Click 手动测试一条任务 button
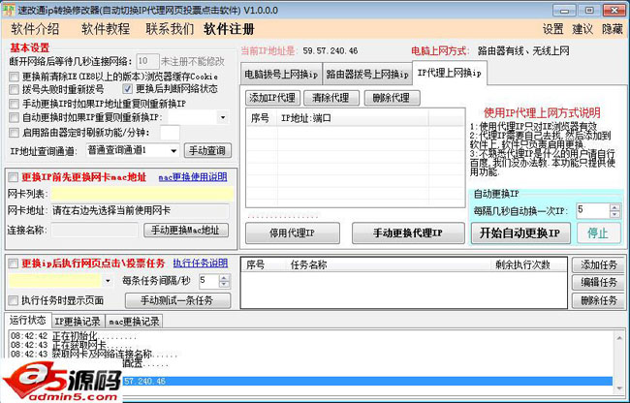 click(177, 300)
